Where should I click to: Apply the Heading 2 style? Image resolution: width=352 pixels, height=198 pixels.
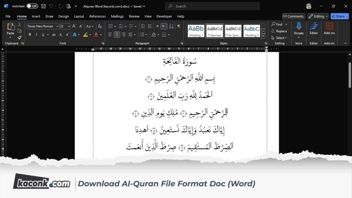252,31
